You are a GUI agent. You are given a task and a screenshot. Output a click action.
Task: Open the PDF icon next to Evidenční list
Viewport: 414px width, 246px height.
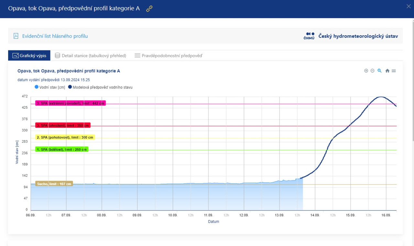(16, 36)
